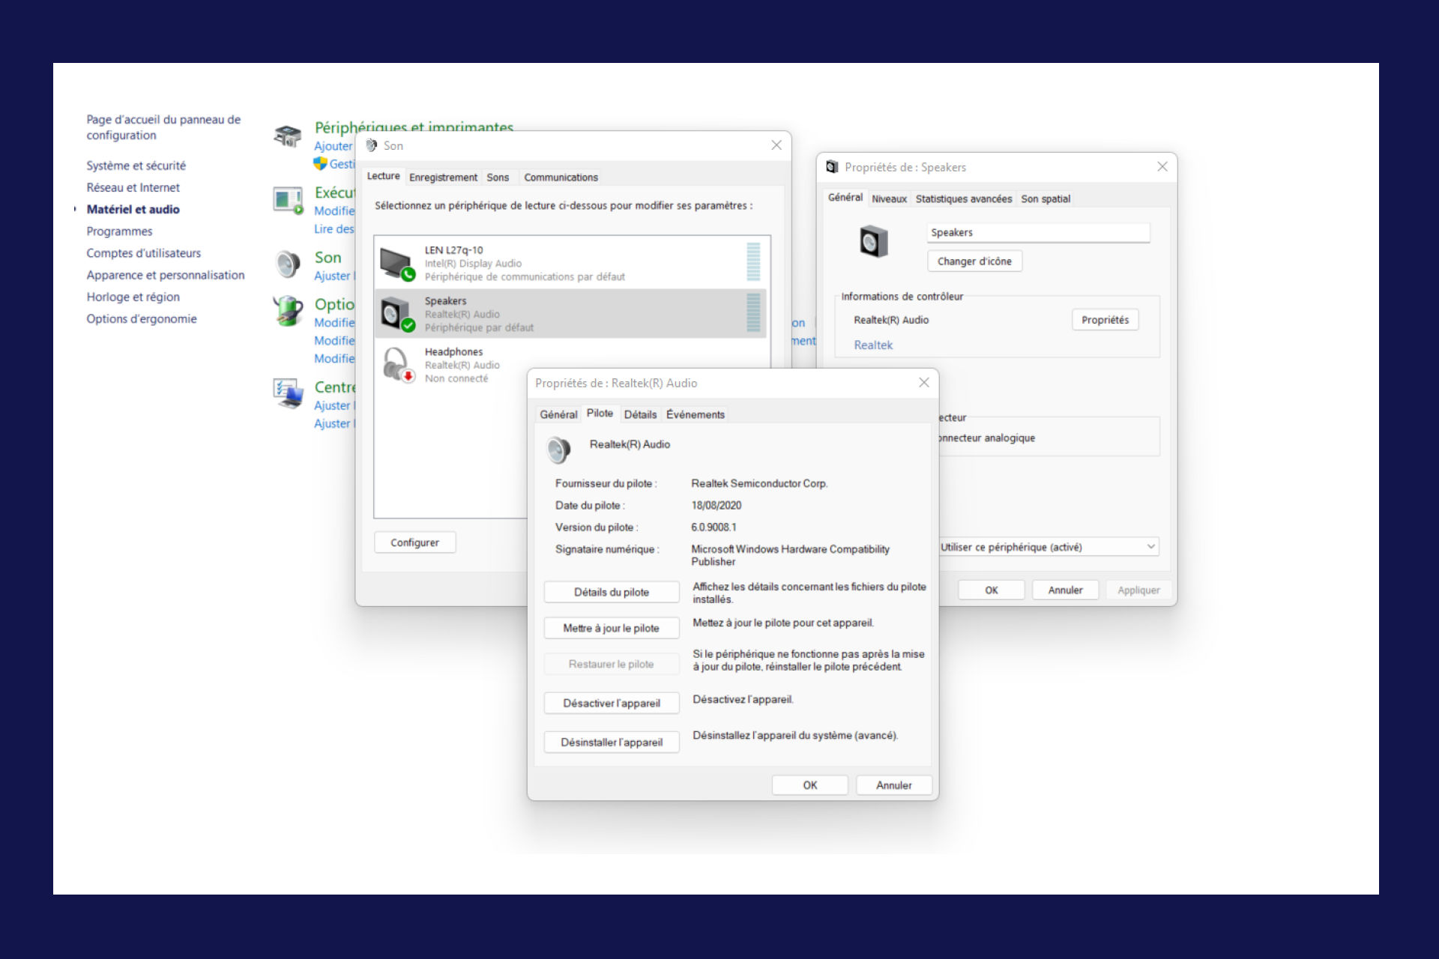Click the Realtek Semiconductor Corp. provider text
This screenshot has height=959, width=1439.
click(759, 483)
